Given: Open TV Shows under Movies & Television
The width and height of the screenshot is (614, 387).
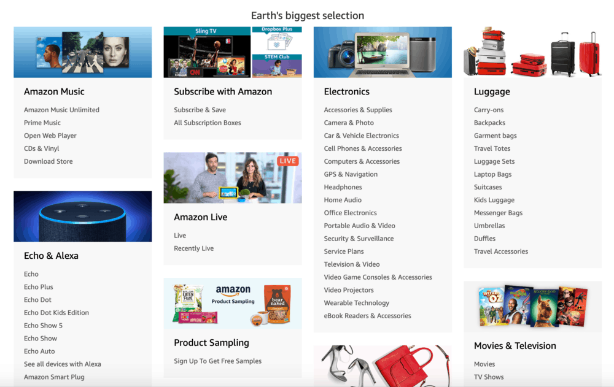Looking at the screenshot, I should pos(489,377).
